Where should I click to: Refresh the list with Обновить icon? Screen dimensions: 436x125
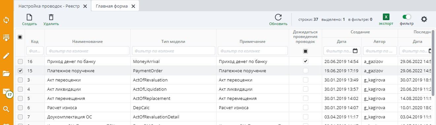coord(278,17)
